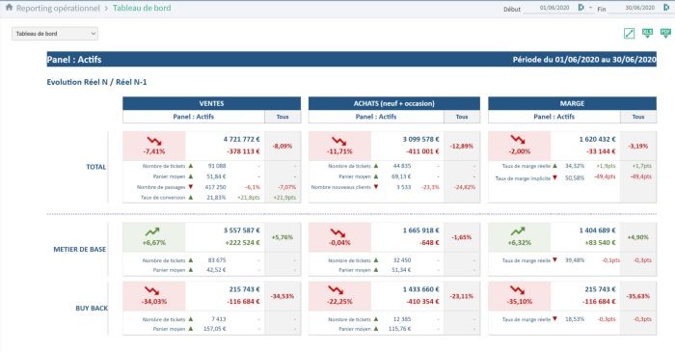Viewport: 675px width, 352px height.
Task: Open the Tableau de bord view dropdown
Action: click(x=55, y=34)
